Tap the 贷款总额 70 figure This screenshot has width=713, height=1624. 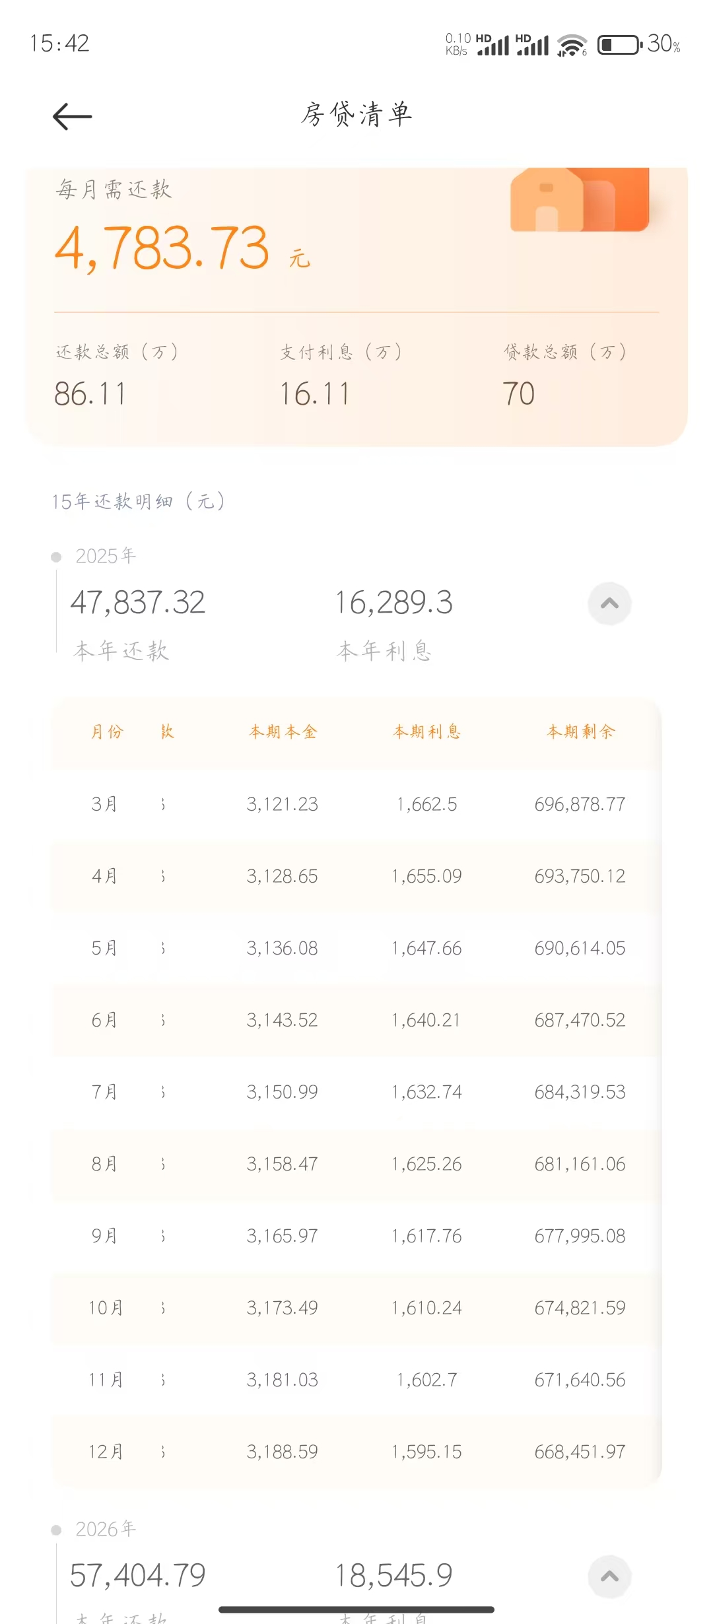click(x=518, y=394)
